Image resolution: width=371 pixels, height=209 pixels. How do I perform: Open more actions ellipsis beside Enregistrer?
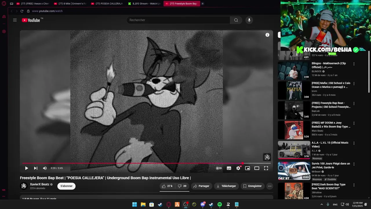click(x=270, y=186)
